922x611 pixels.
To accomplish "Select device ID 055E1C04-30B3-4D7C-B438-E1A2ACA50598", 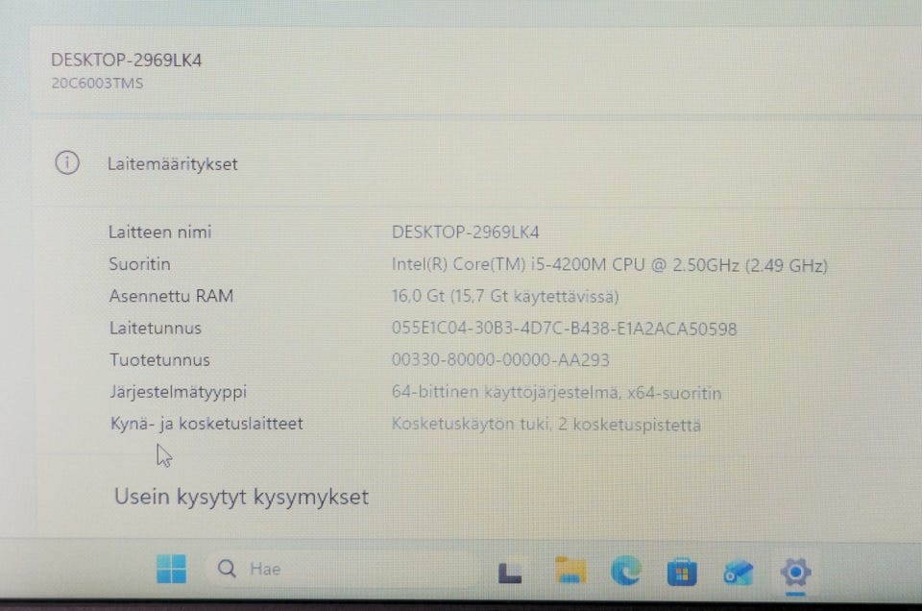I will [x=564, y=329].
